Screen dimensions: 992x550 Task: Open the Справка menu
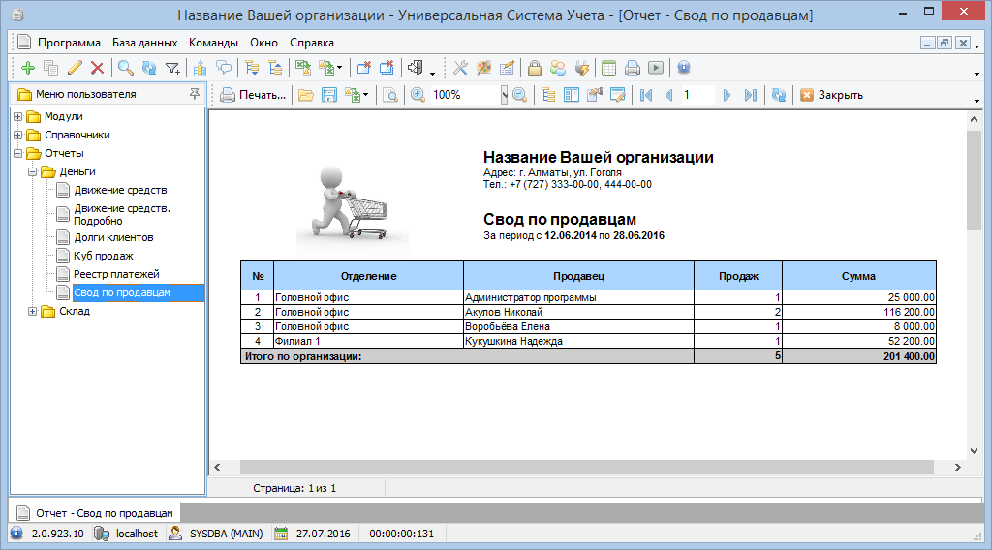click(312, 43)
